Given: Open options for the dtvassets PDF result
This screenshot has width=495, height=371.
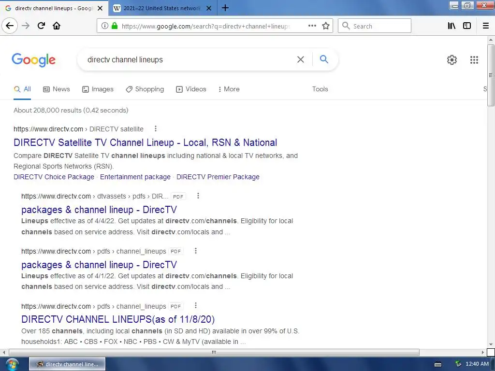Looking at the screenshot, I should click(x=198, y=196).
